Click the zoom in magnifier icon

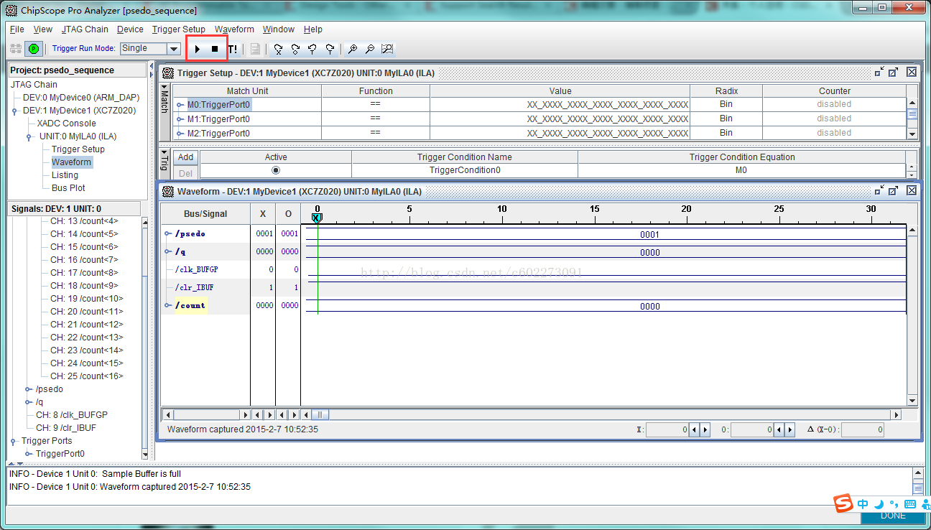[353, 50]
